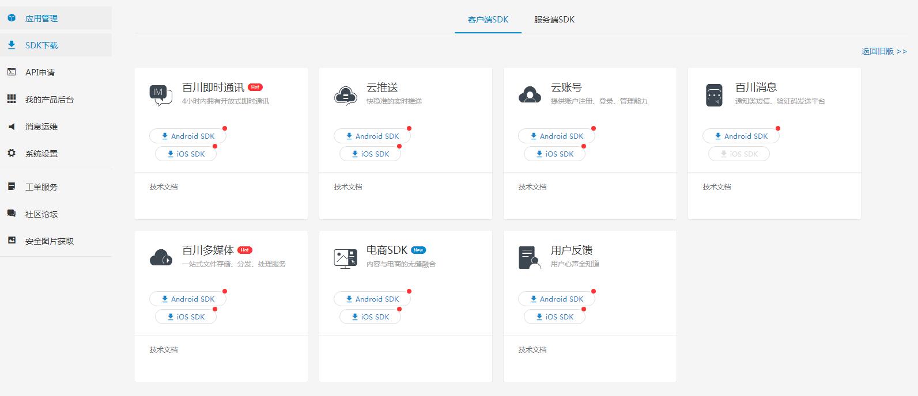Click the 云推送 cloud icon
The image size is (918, 396).
point(345,95)
